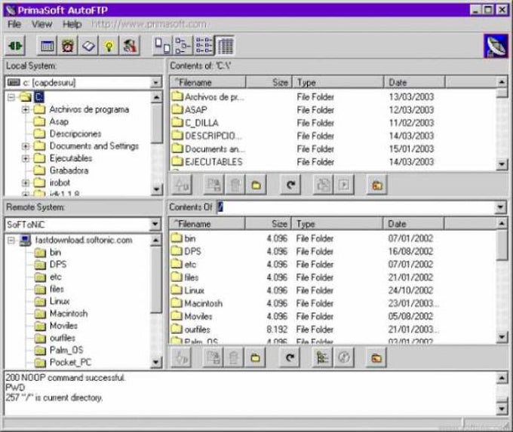Click remote pane globe/clock icon

(x=343, y=357)
